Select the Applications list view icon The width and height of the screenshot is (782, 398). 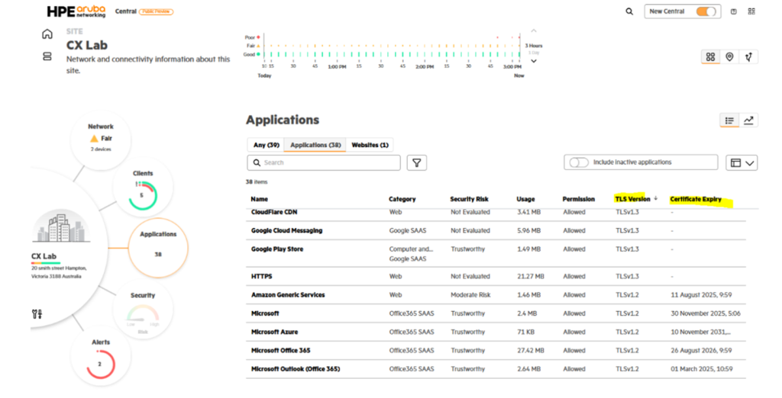click(730, 120)
